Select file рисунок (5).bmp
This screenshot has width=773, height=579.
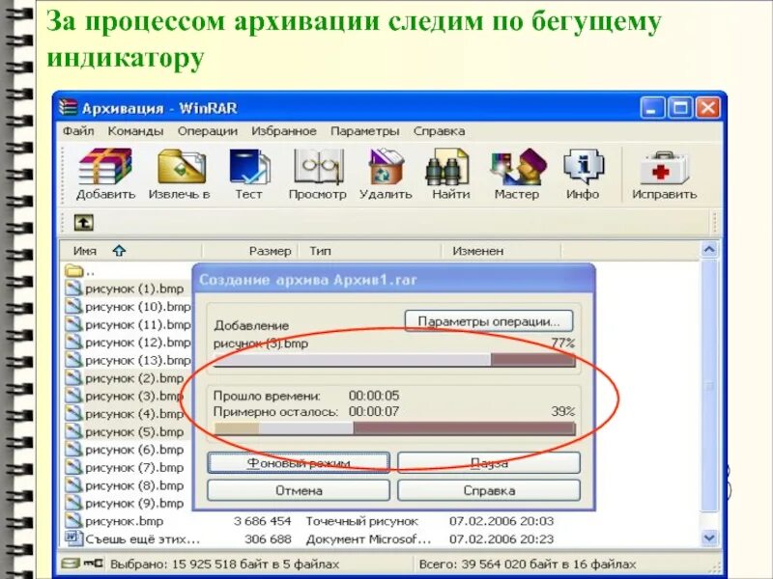pos(134,431)
